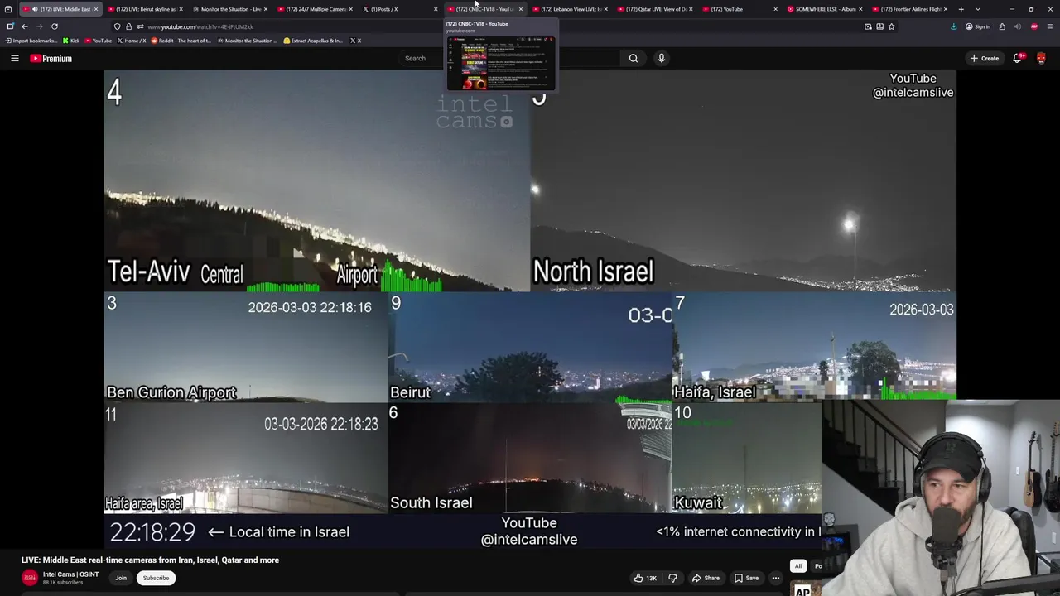The image size is (1060, 596).
Task: Close the LIVE: Middle East tab
Action: (96, 9)
